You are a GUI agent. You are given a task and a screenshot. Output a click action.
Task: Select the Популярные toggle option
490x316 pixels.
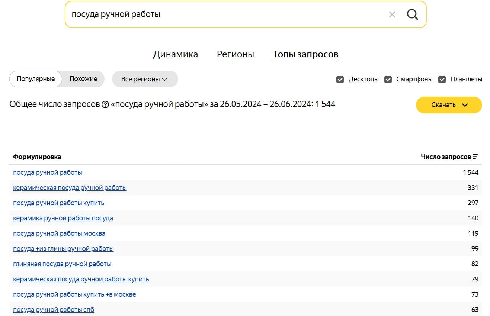36,79
